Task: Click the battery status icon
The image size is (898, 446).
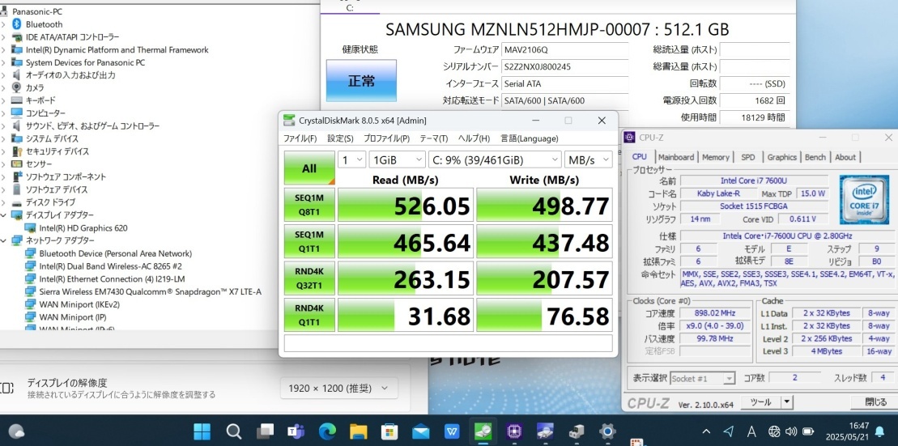Action: (x=808, y=431)
